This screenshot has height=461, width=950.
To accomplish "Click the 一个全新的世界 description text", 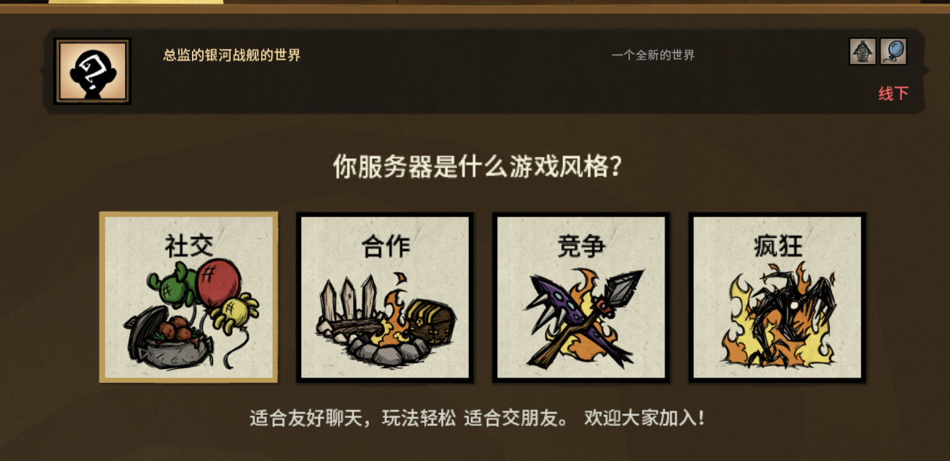I will [x=653, y=55].
